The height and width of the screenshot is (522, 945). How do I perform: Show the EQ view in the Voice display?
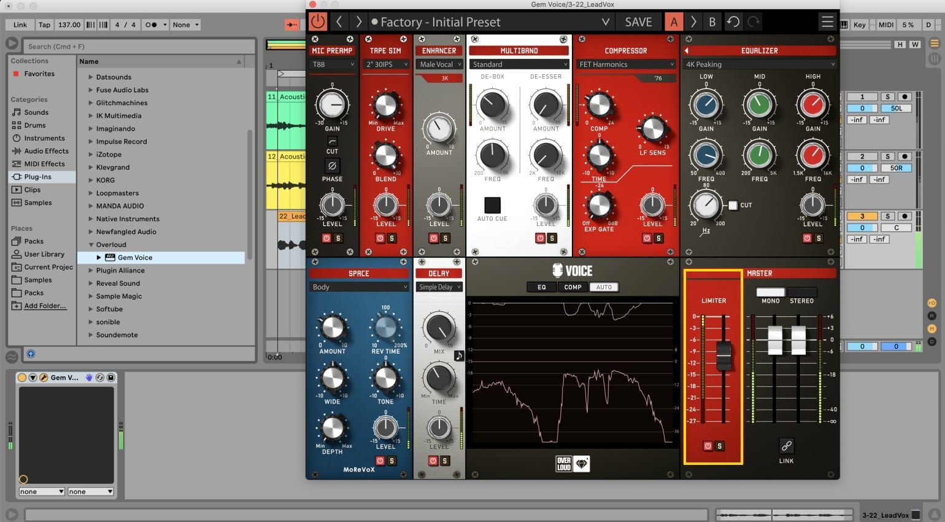tap(542, 287)
